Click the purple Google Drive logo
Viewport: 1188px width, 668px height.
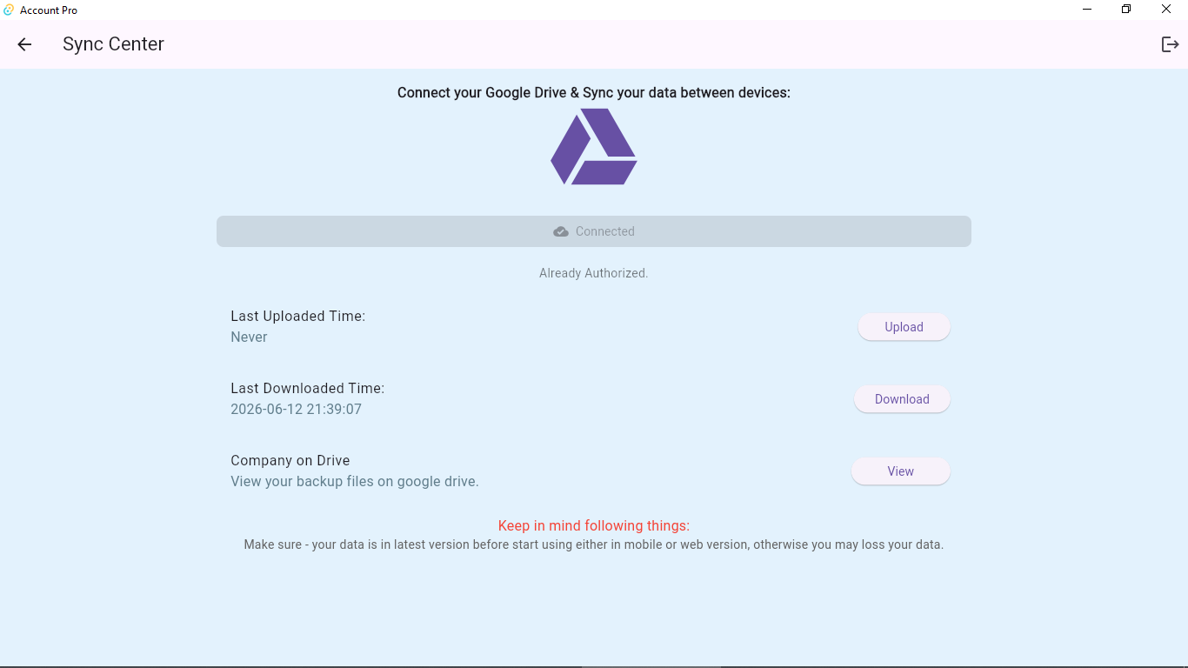[x=594, y=146]
